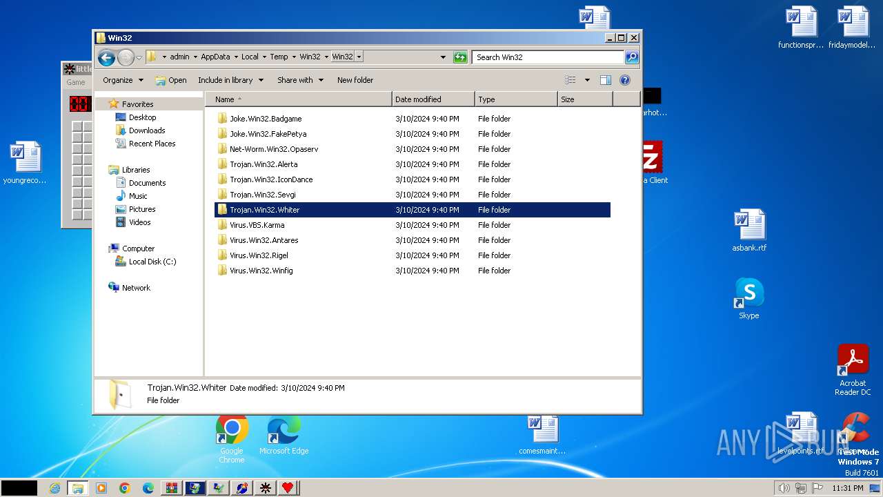The height and width of the screenshot is (497, 883).
Task: Click the volume speaker tray icon
Action: (x=784, y=488)
